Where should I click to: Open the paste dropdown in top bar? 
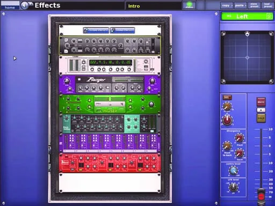pos(240,5)
